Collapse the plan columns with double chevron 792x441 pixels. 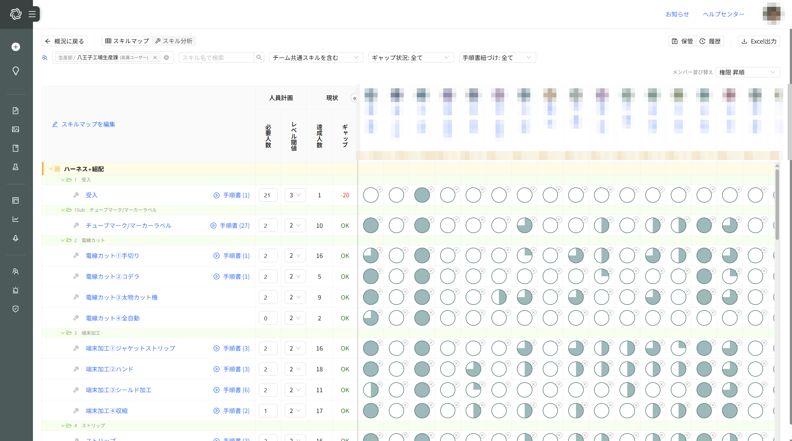(x=354, y=98)
